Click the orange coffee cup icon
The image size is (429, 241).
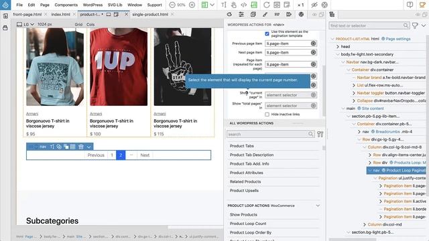(x=422, y=5)
